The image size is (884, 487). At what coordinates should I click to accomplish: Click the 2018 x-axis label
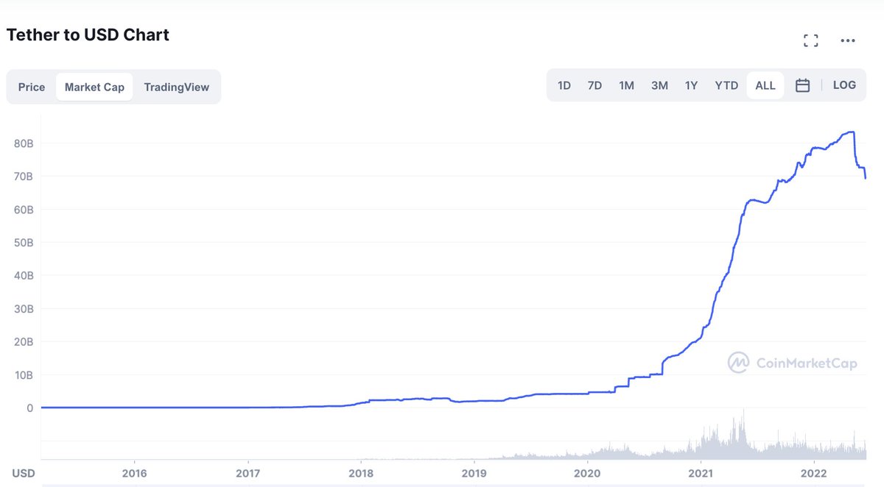[360, 472]
